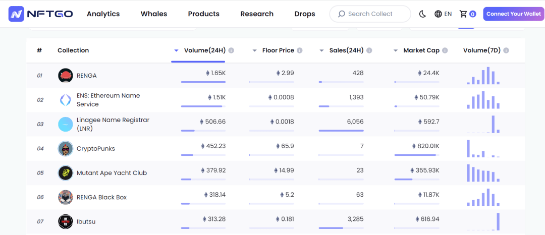Open the Analytics menu

tap(103, 14)
